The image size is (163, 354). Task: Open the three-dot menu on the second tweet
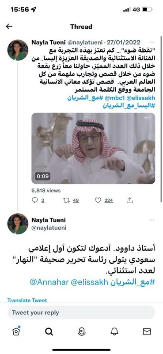152,219
